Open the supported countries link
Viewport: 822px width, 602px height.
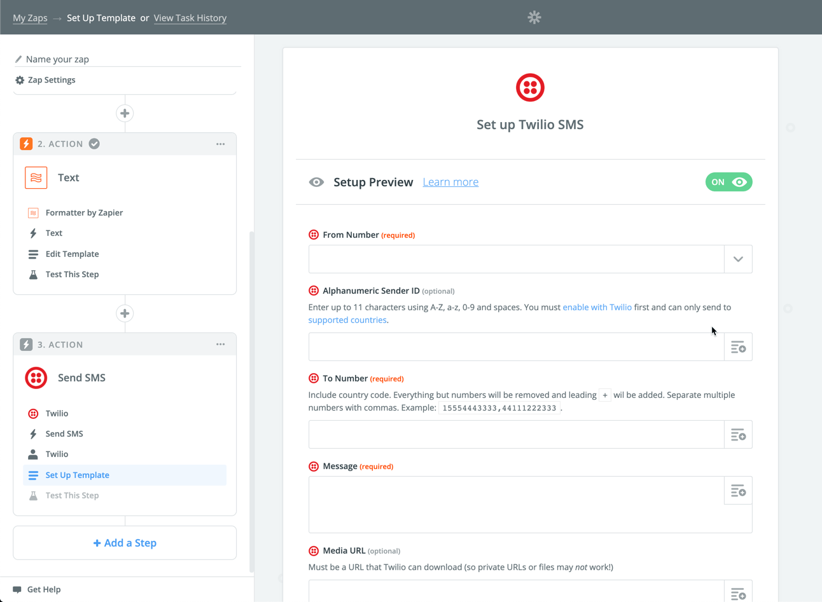pos(347,320)
